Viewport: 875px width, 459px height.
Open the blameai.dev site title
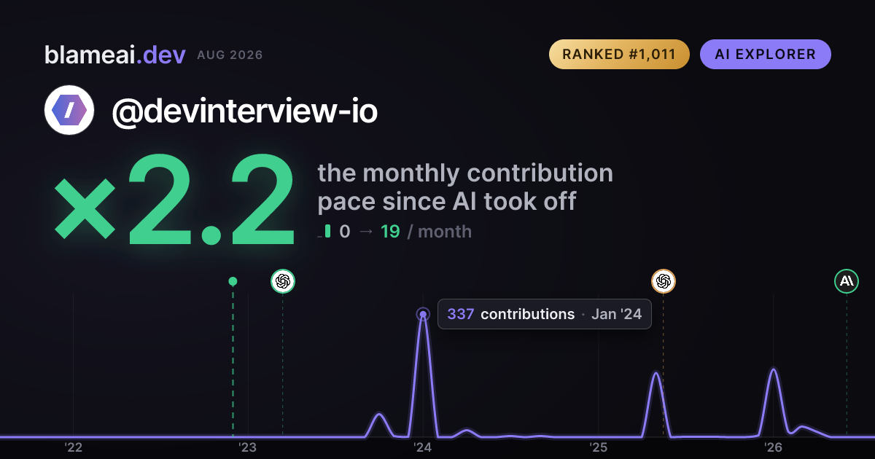(x=114, y=55)
